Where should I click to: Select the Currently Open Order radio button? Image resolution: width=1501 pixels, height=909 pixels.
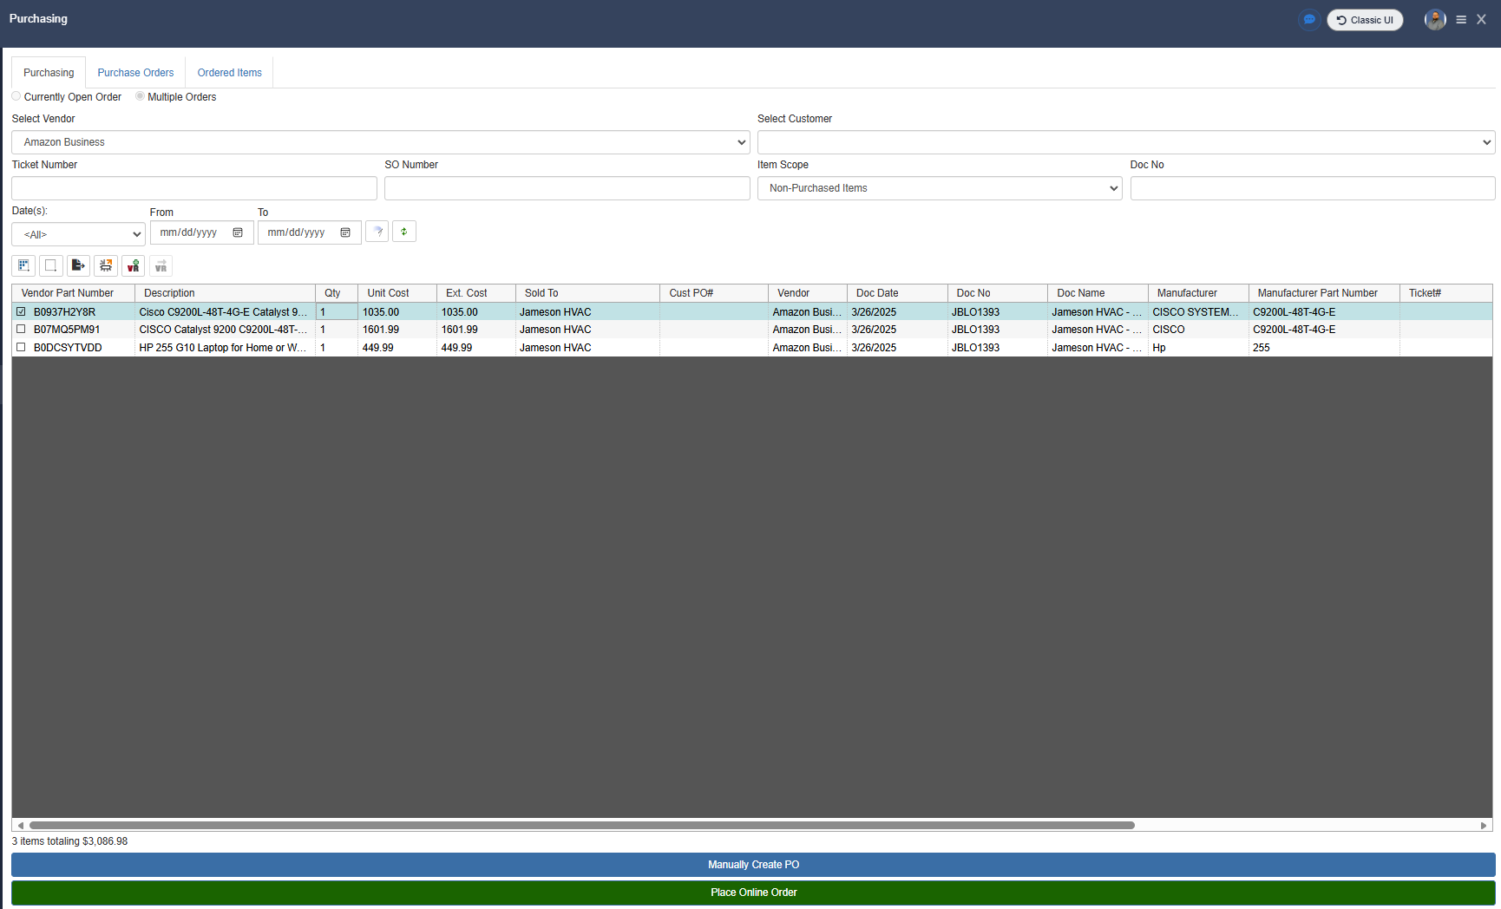pyautogui.click(x=16, y=96)
